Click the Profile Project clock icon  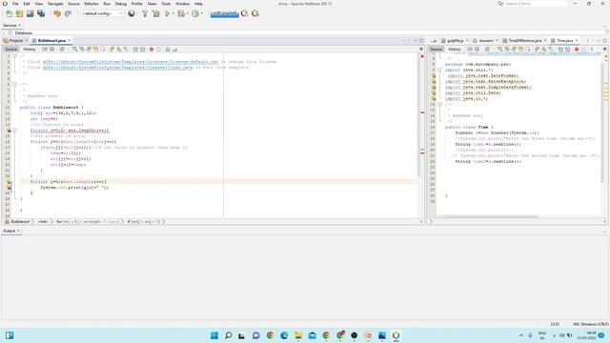[195, 13]
